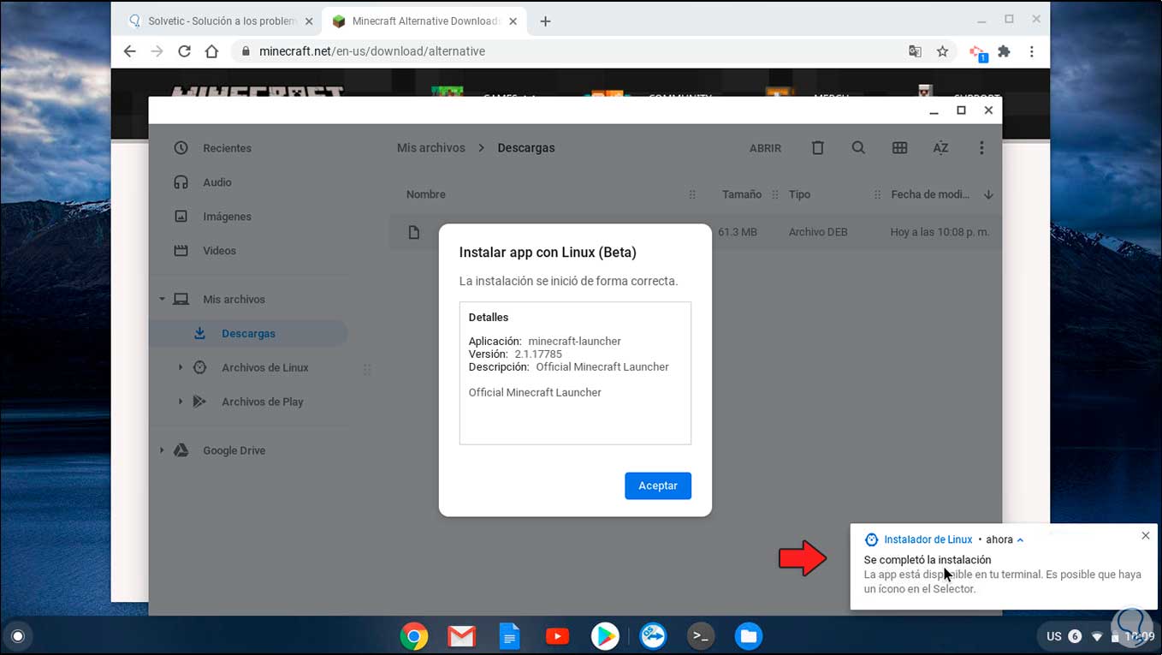Open the blue OS arrows app on shelf
This screenshot has height=655, width=1162.
pyautogui.click(x=653, y=636)
